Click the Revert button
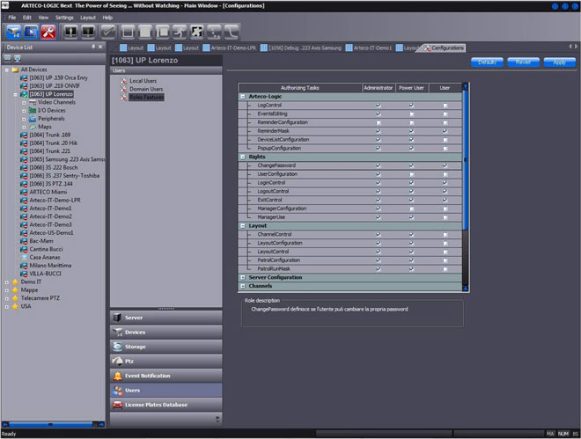 pyautogui.click(x=523, y=62)
